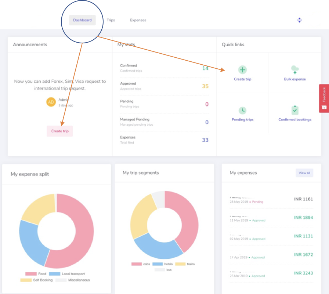Click the yellow Self Booking segment of expense chart
This screenshot has height=294, width=329.
coord(41,208)
